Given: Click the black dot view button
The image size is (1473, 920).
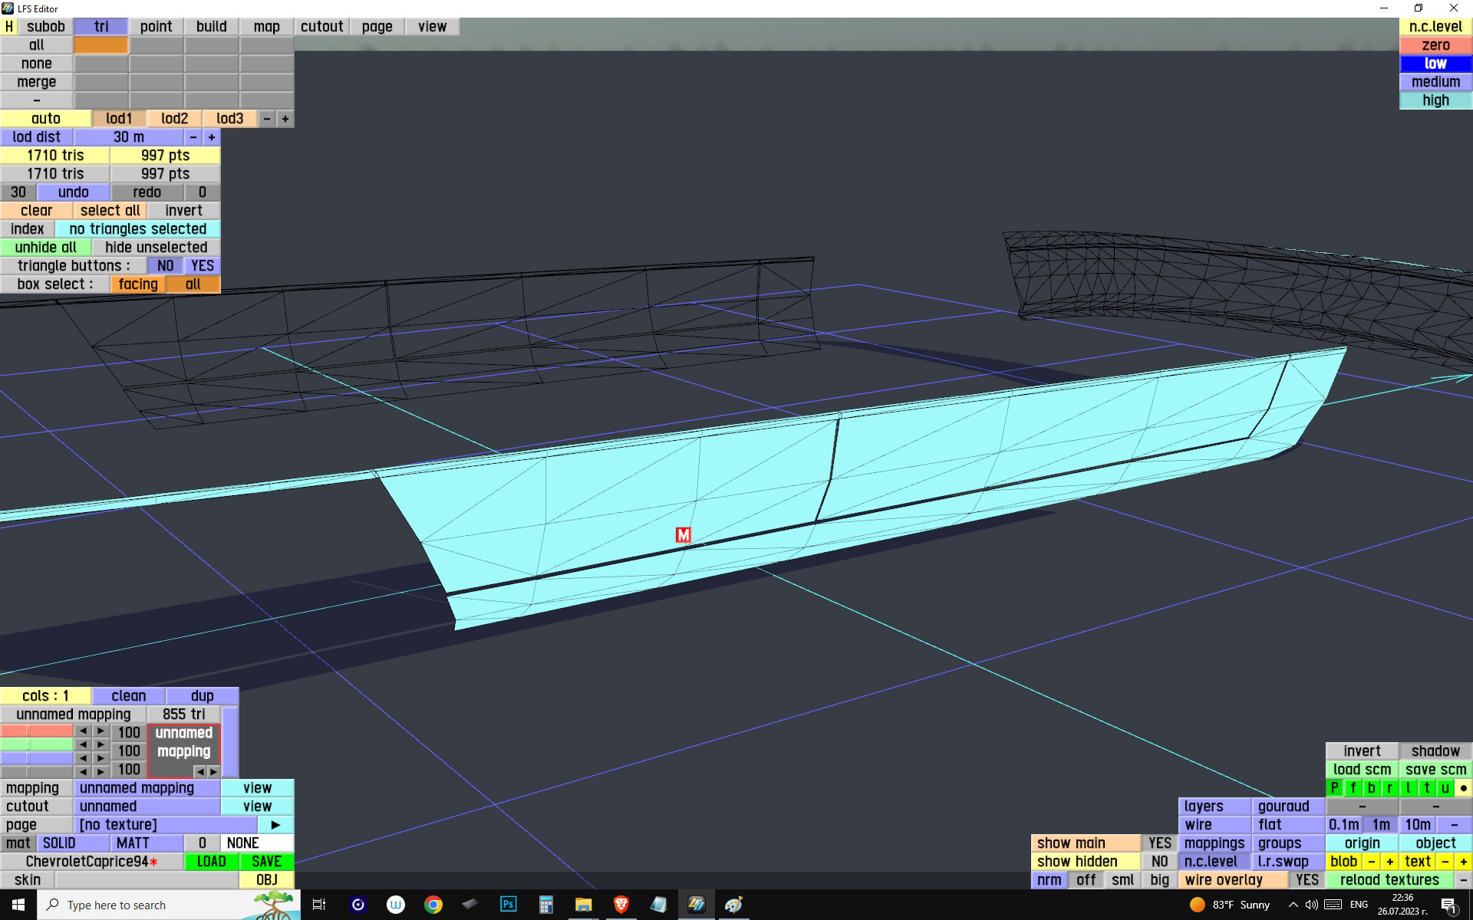Looking at the screenshot, I should tap(1463, 787).
